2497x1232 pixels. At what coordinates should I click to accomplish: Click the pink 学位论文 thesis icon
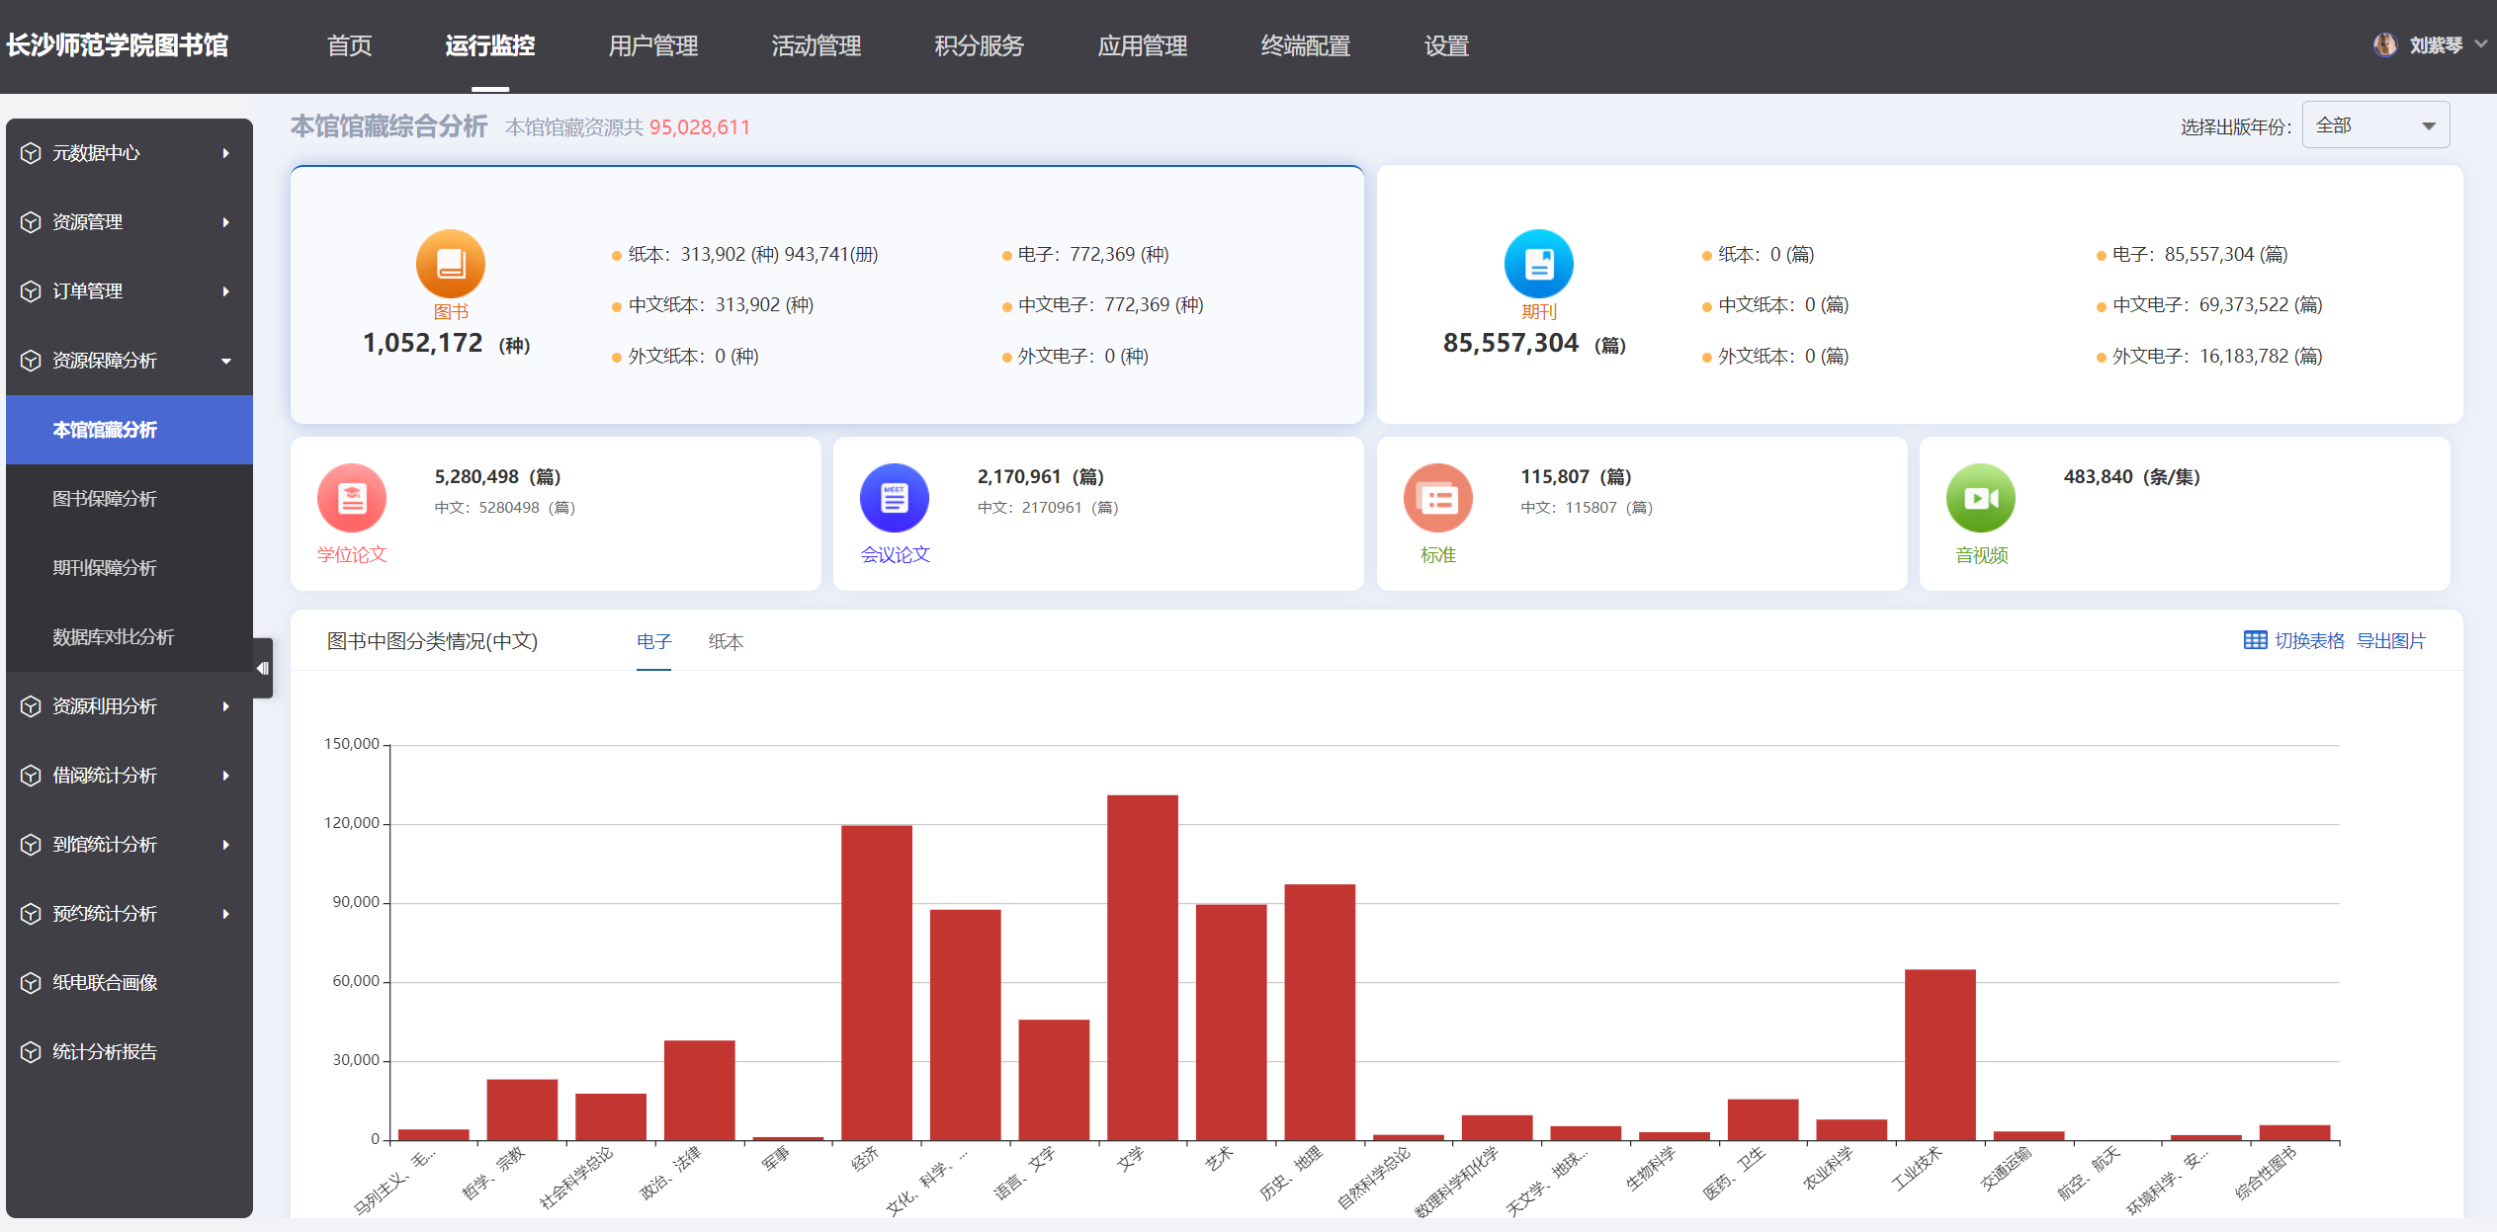point(352,498)
